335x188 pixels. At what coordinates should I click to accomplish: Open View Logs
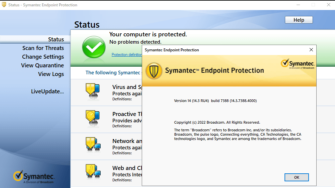(x=51, y=74)
